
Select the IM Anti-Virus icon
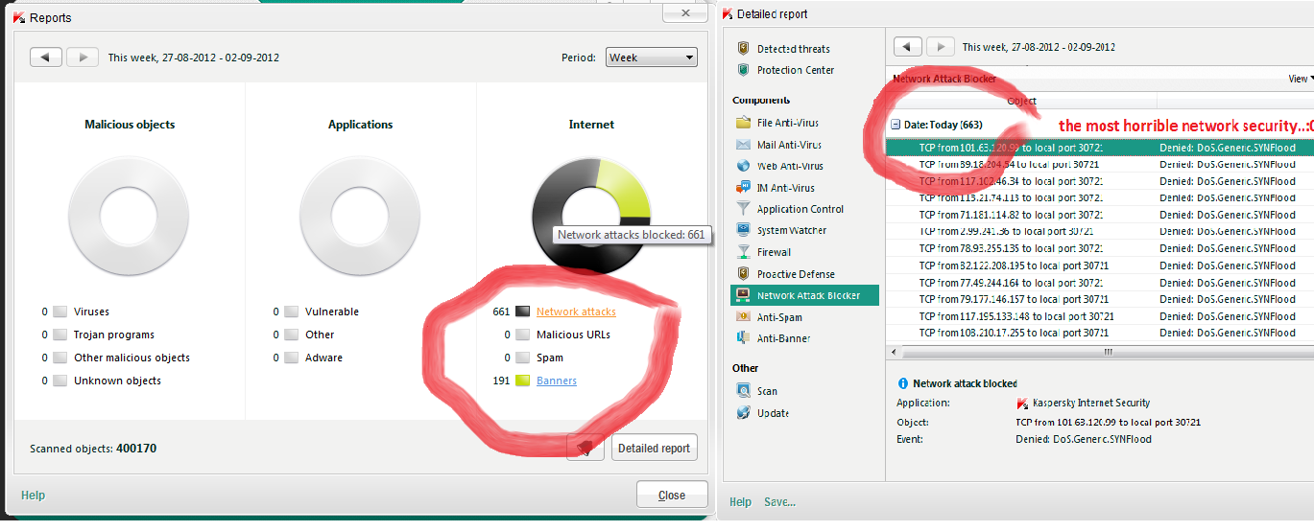pyautogui.click(x=743, y=188)
